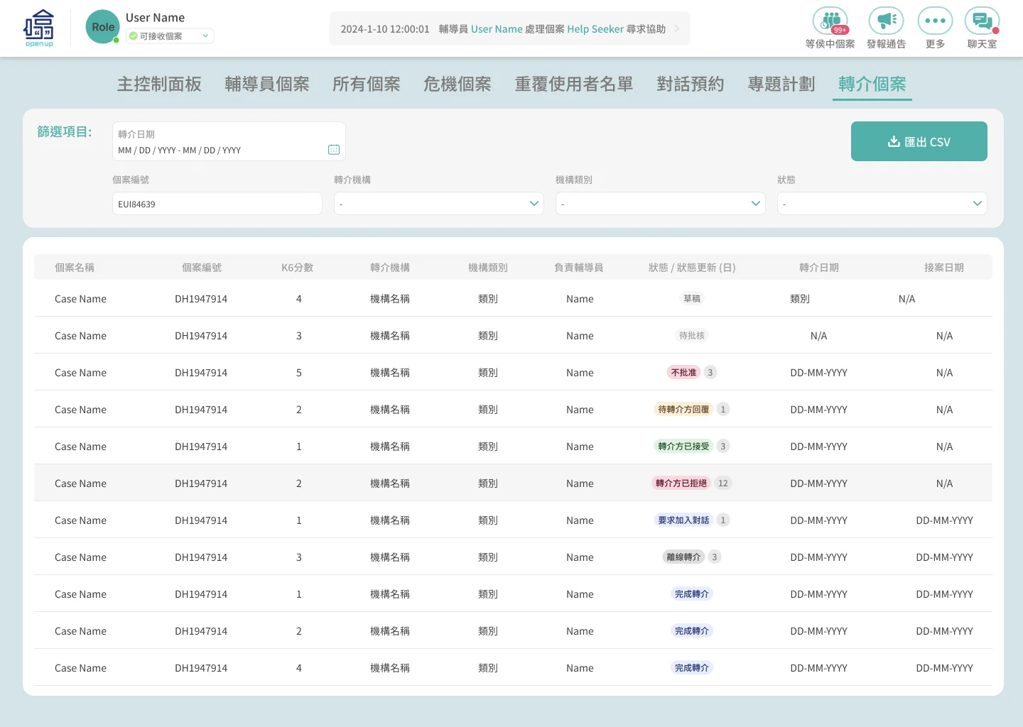Click the green Role avatar
Screen dimensions: 1023x727
point(103,27)
